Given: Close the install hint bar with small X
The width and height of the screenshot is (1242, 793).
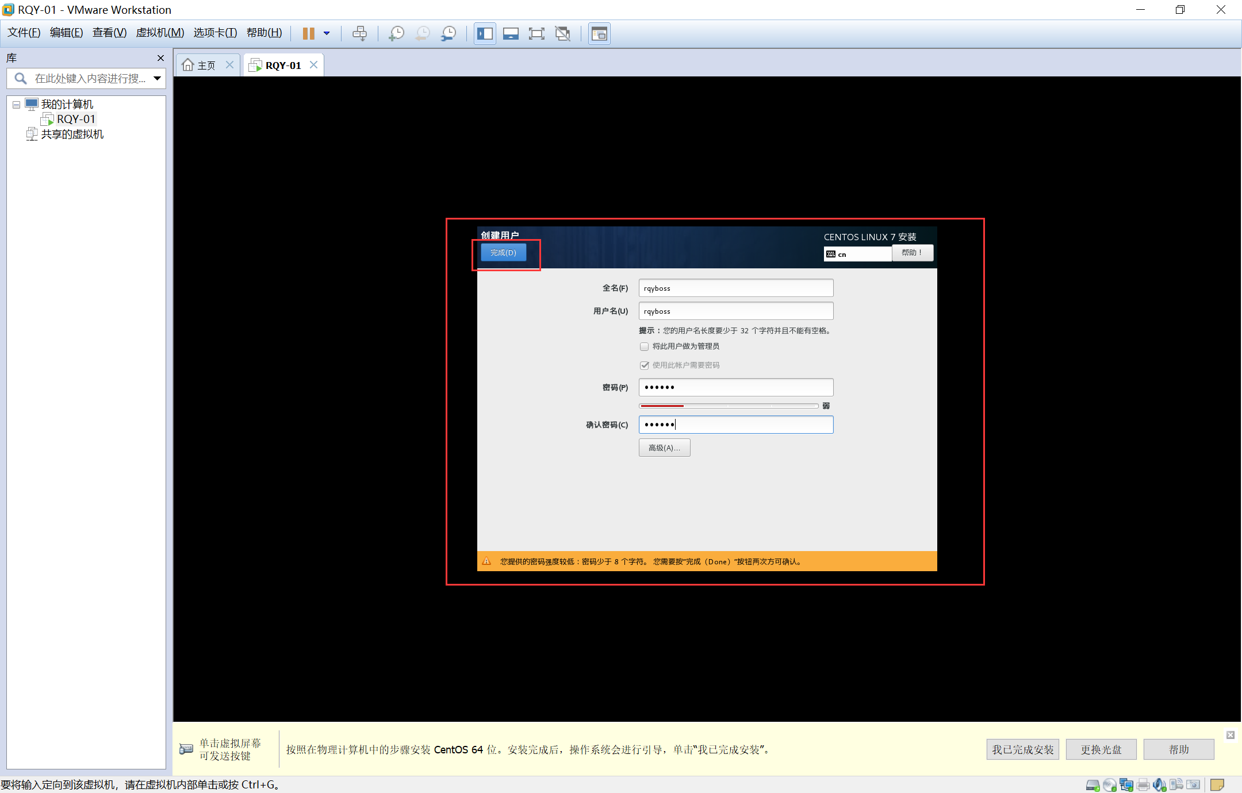Looking at the screenshot, I should coord(1230,735).
